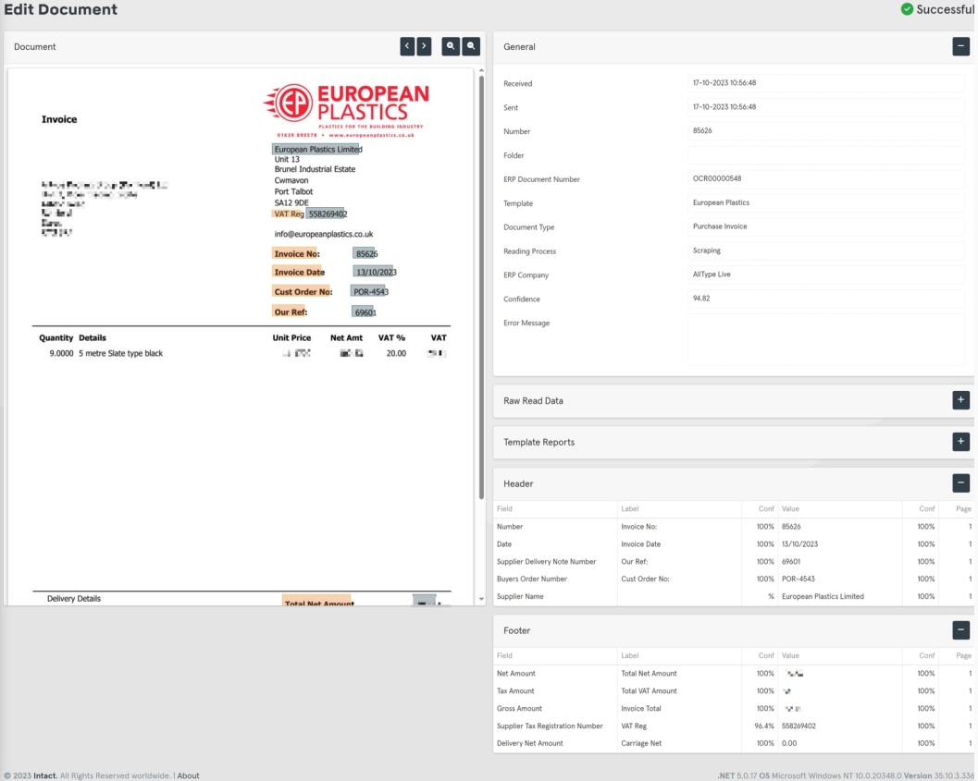Screen dimensions: 978x781
Task: Go to the previous page with left arrow icon
Action: click(406, 45)
